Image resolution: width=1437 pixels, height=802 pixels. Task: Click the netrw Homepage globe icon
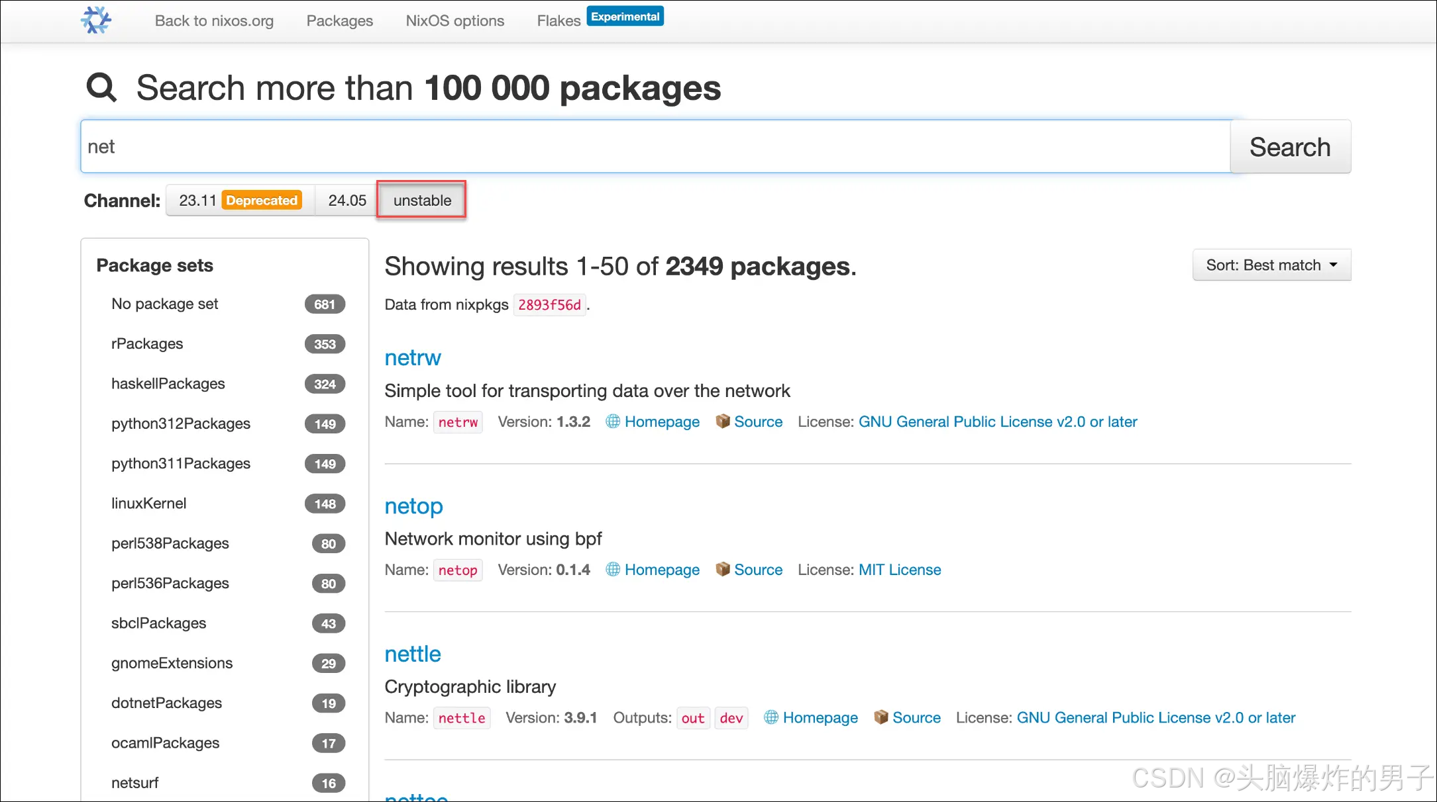613,422
